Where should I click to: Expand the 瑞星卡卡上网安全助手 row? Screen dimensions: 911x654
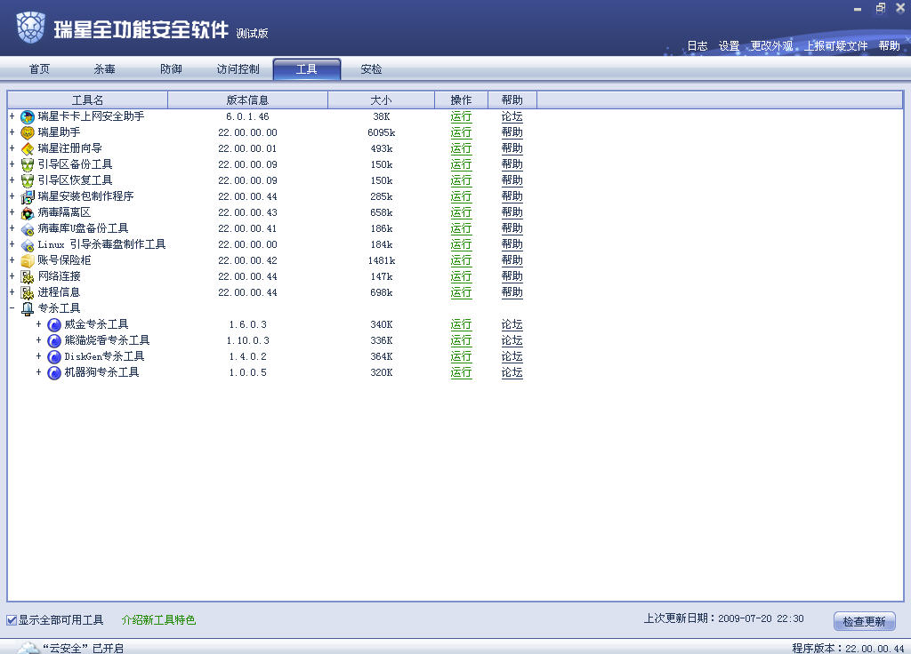[12, 116]
